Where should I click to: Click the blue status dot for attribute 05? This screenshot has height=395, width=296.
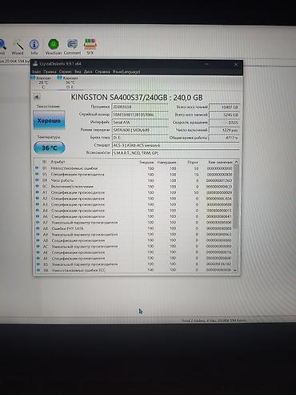click(x=37, y=174)
